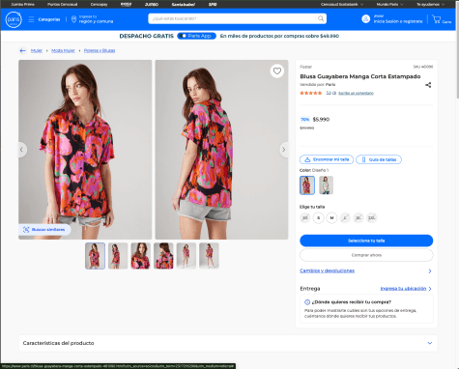Select size XL
The width and height of the screenshot is (459, 369).
click(358, 217)
